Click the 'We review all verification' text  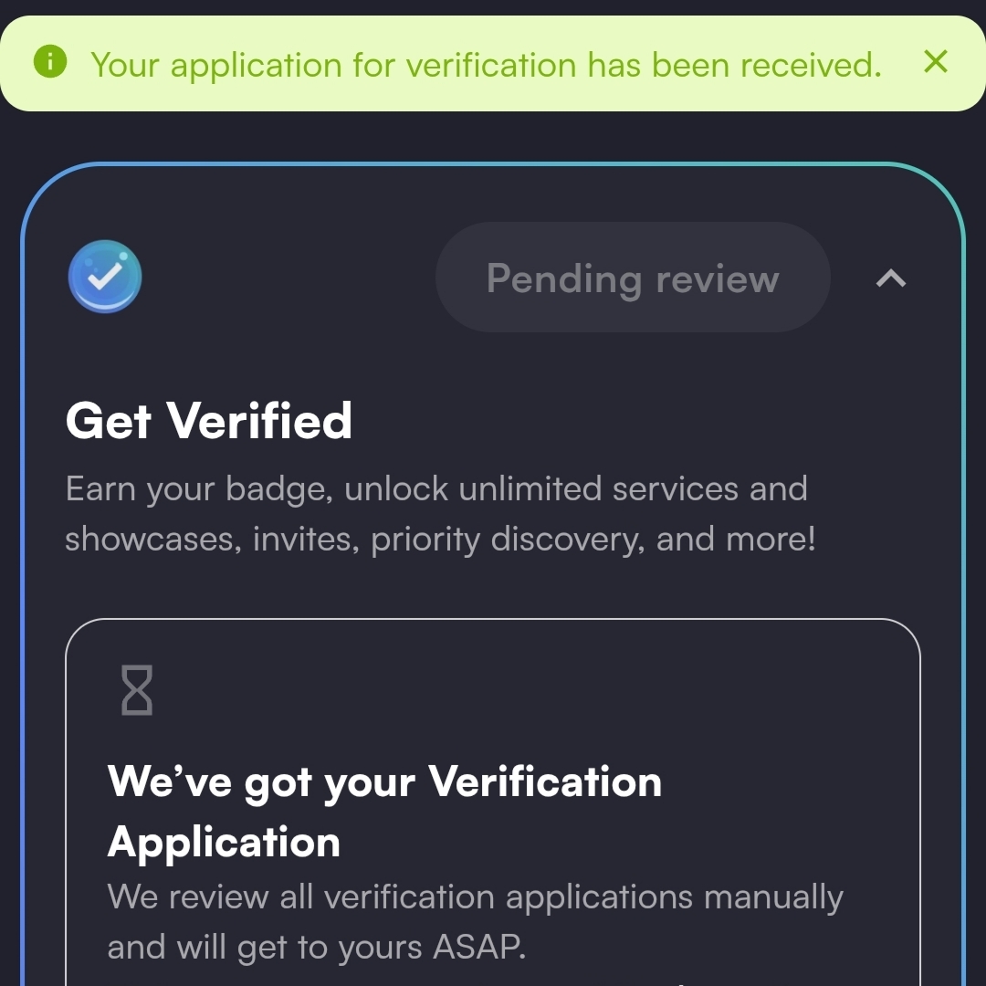(x=302, y=897)
